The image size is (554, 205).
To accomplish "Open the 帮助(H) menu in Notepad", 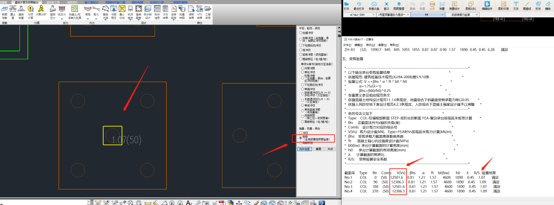I will pyautogui.click(x=394, y=45).
